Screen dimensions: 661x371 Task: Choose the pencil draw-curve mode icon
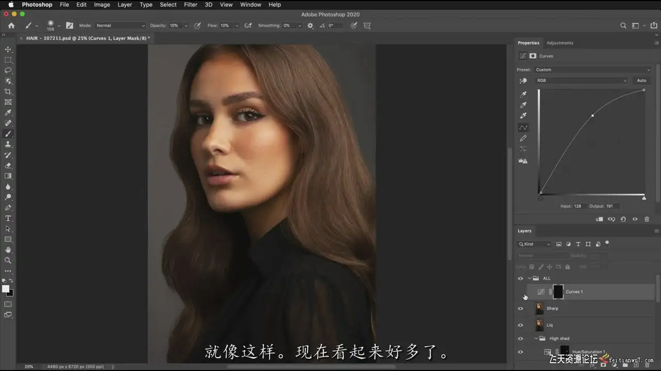point(523,138)
